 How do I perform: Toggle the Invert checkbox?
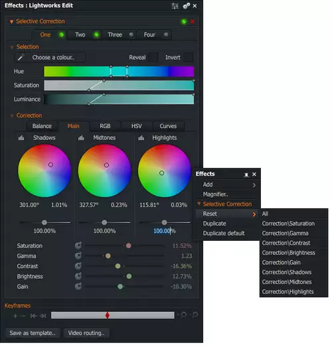pos(189,57)
